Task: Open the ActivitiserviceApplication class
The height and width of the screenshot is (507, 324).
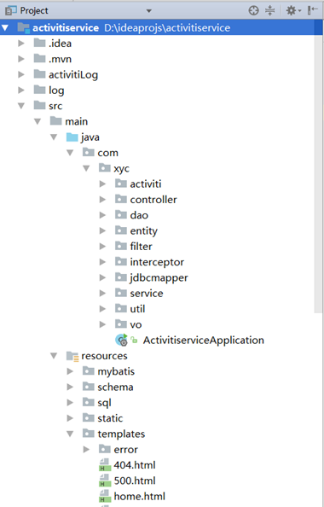Action: pyautogui.click(x=204, y=341)
